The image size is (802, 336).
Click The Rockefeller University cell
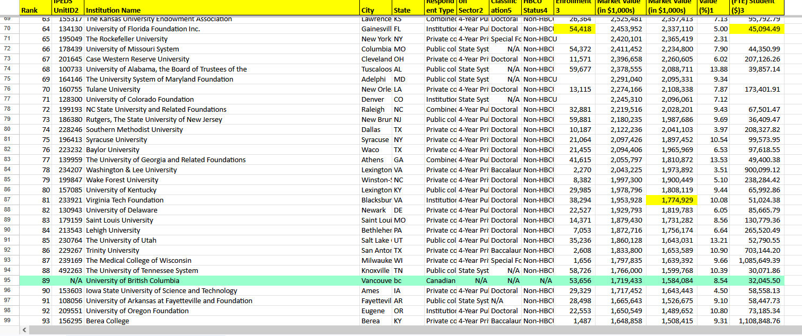[221, 39]
